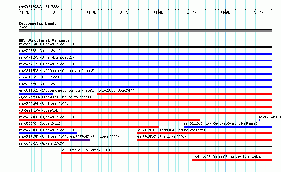Select nsv464260 (Itsara2009) label
This screenshot has height=172, width=281.
[40, 77]
